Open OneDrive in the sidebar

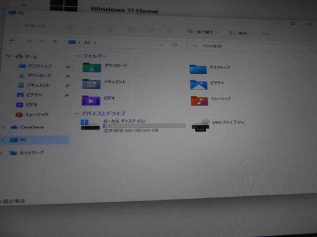tap(27, 127)
